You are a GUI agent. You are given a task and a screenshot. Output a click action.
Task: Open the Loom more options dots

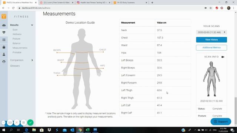coord(3,122)
